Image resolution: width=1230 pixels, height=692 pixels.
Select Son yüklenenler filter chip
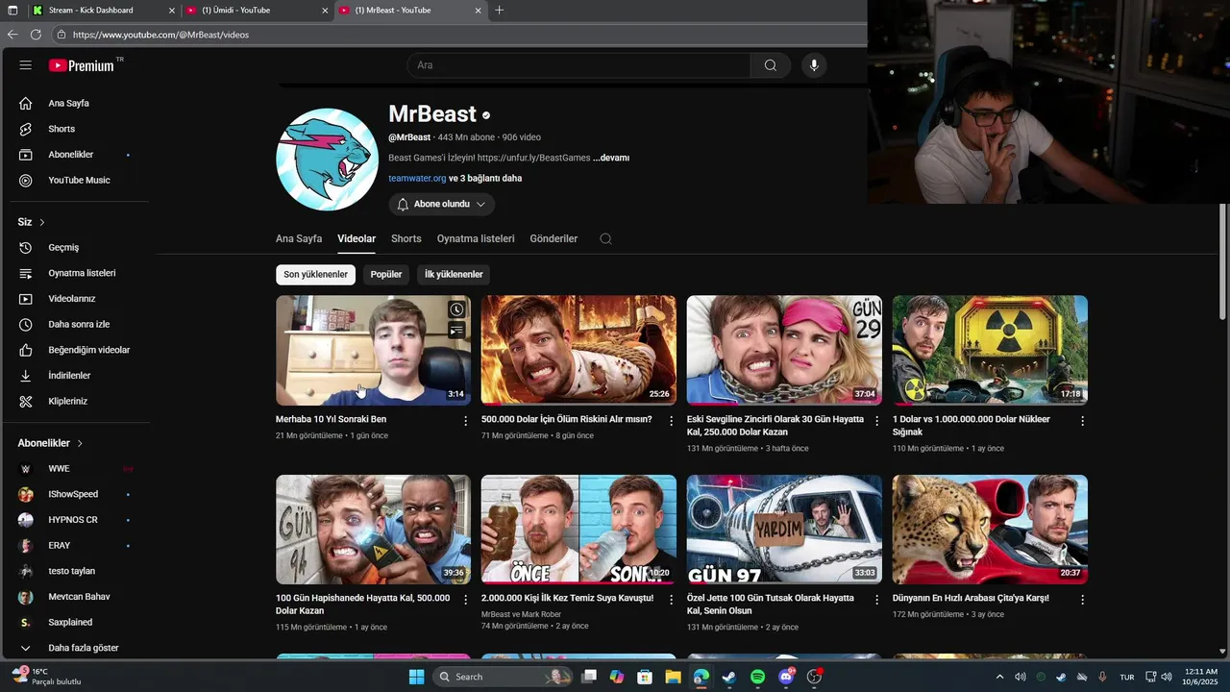315,275
